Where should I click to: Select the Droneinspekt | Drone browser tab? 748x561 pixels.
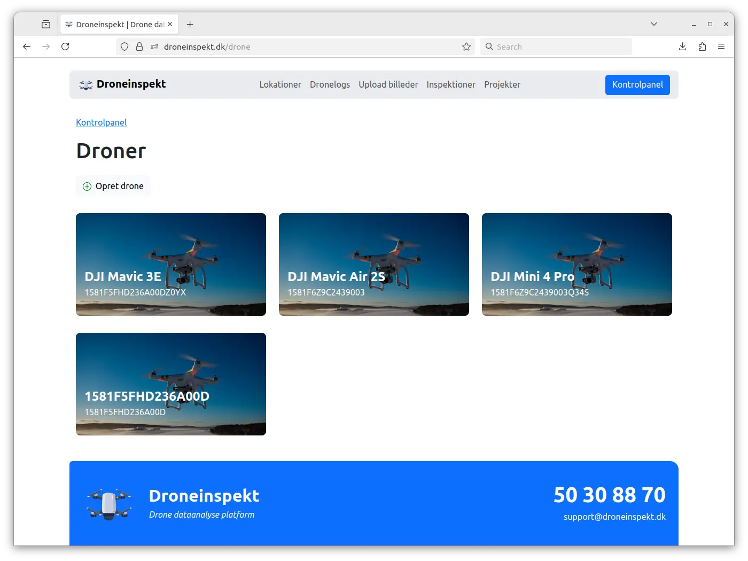coord(119,25)
